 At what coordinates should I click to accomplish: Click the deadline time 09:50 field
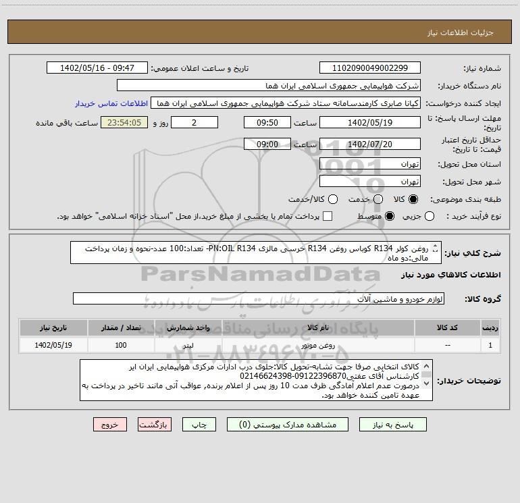(x=267, y=122)
